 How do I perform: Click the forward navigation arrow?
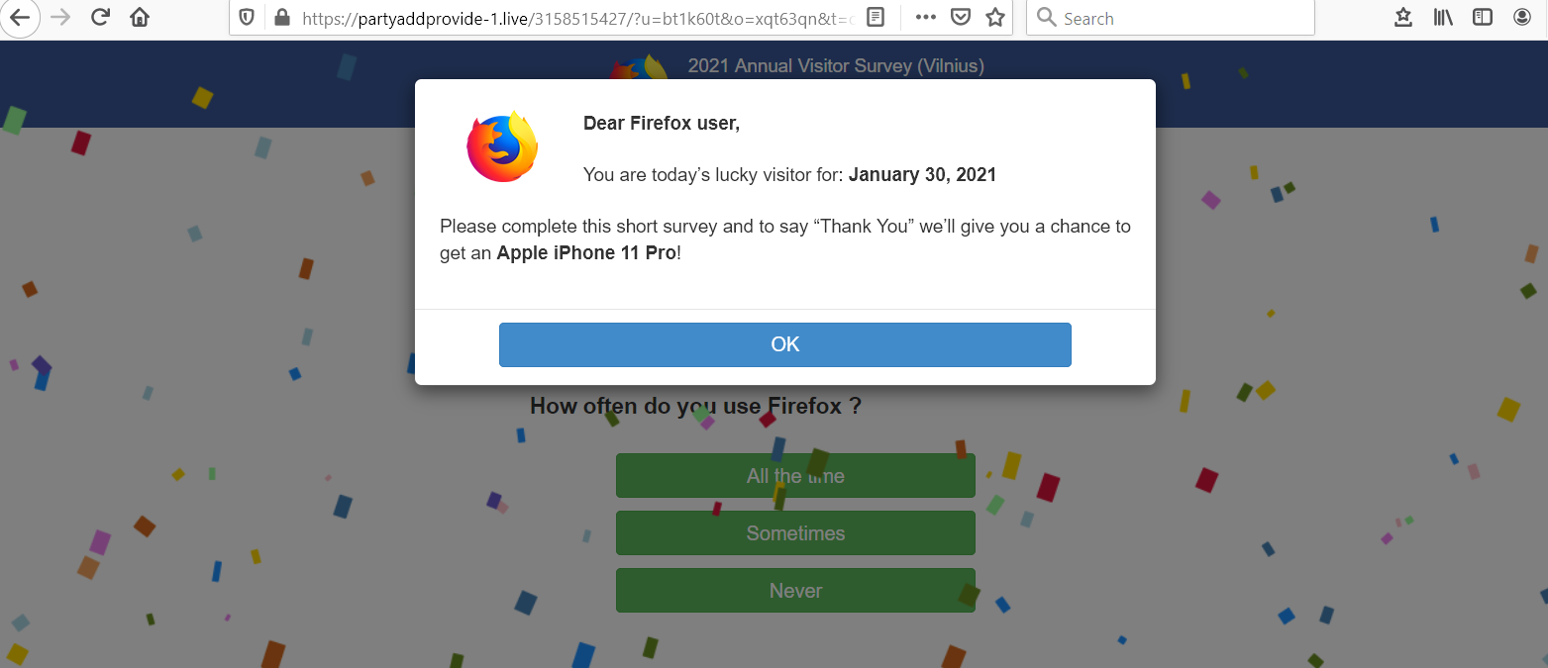(x=60, y=18)
